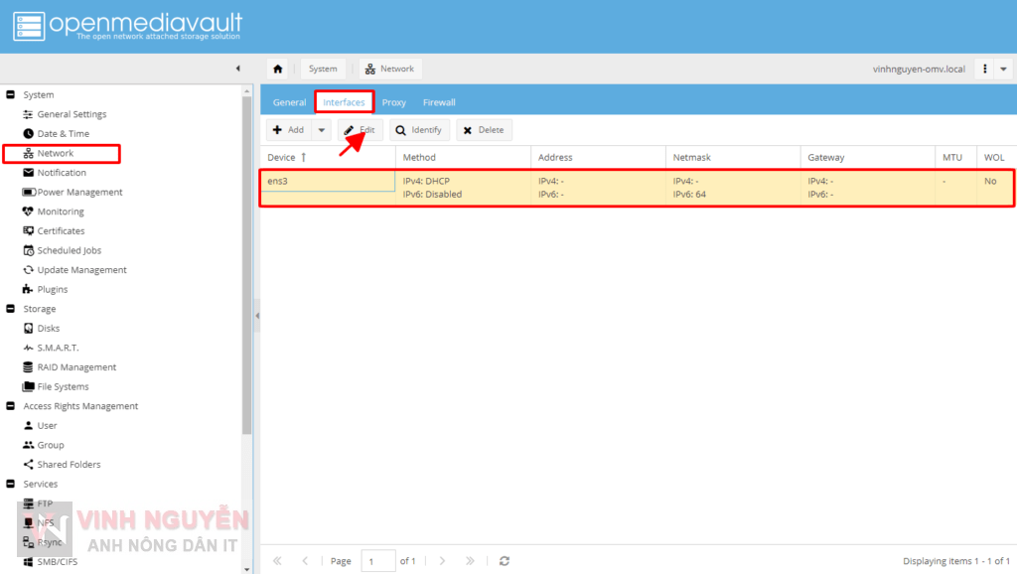The height and width of the screenshot is (574, 1017).
Task: Open the Add button dropdown arrow
Action: [x=320, y=129]
